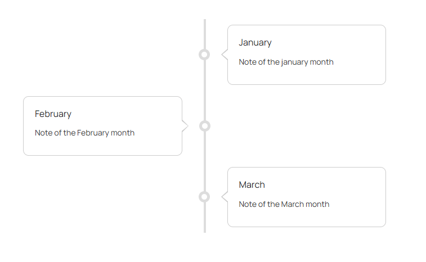Click the "Note of the january month" text
The image size is (426, 262).
(286, 62)
